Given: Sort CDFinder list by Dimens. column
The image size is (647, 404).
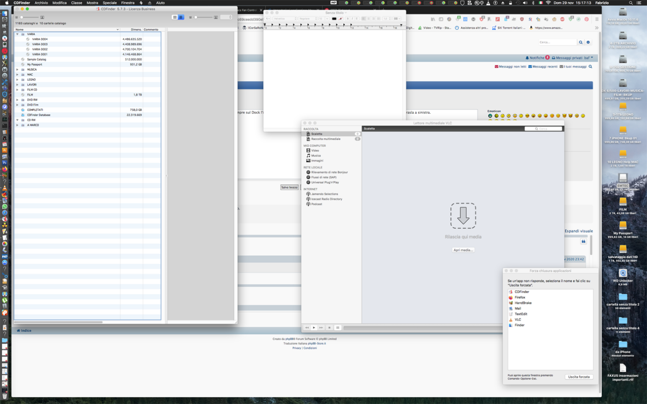Looking at the screenshot, I should 132,30.
